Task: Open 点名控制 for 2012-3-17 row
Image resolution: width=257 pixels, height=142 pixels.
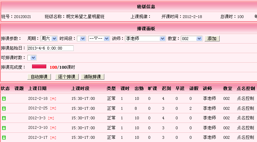Action: [x=246, y=137]
